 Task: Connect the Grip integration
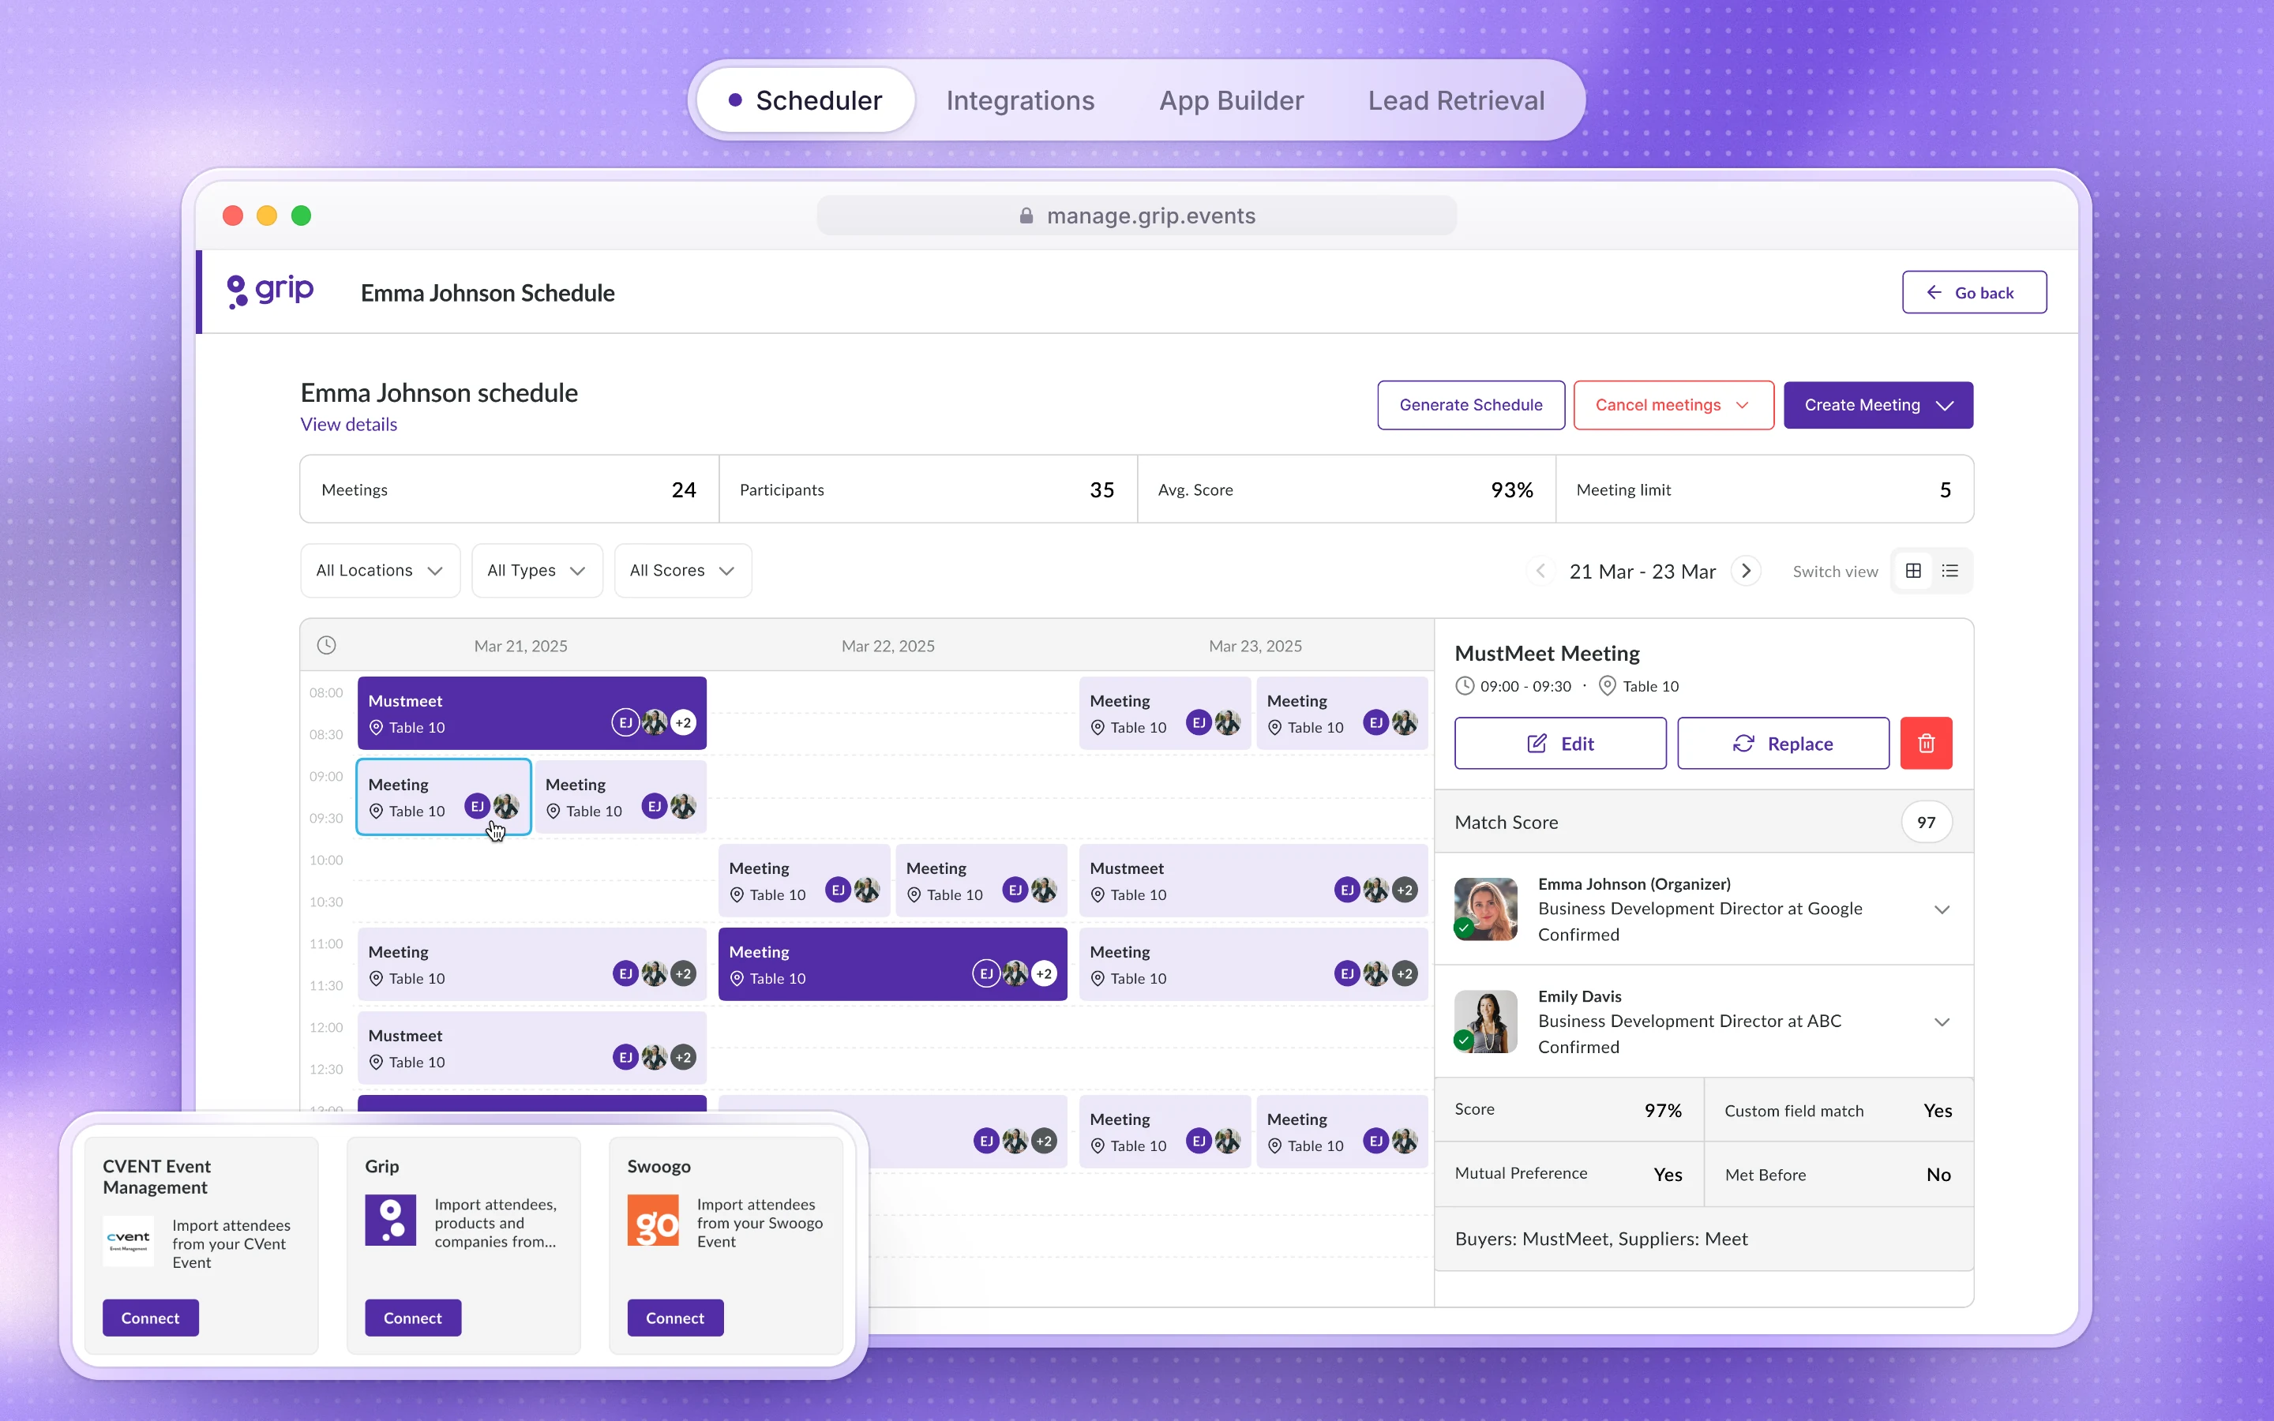point(412,1318)
